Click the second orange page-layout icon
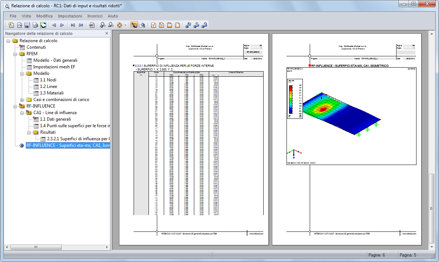The width and height of the screenshot is (439, 262). point(161,25)
